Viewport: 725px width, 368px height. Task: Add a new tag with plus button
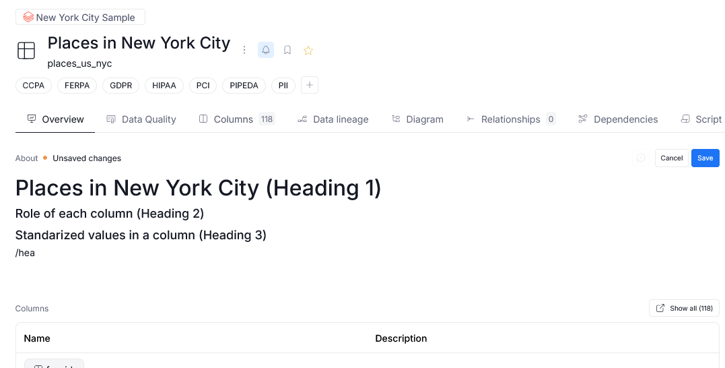(x=310, y=85)
